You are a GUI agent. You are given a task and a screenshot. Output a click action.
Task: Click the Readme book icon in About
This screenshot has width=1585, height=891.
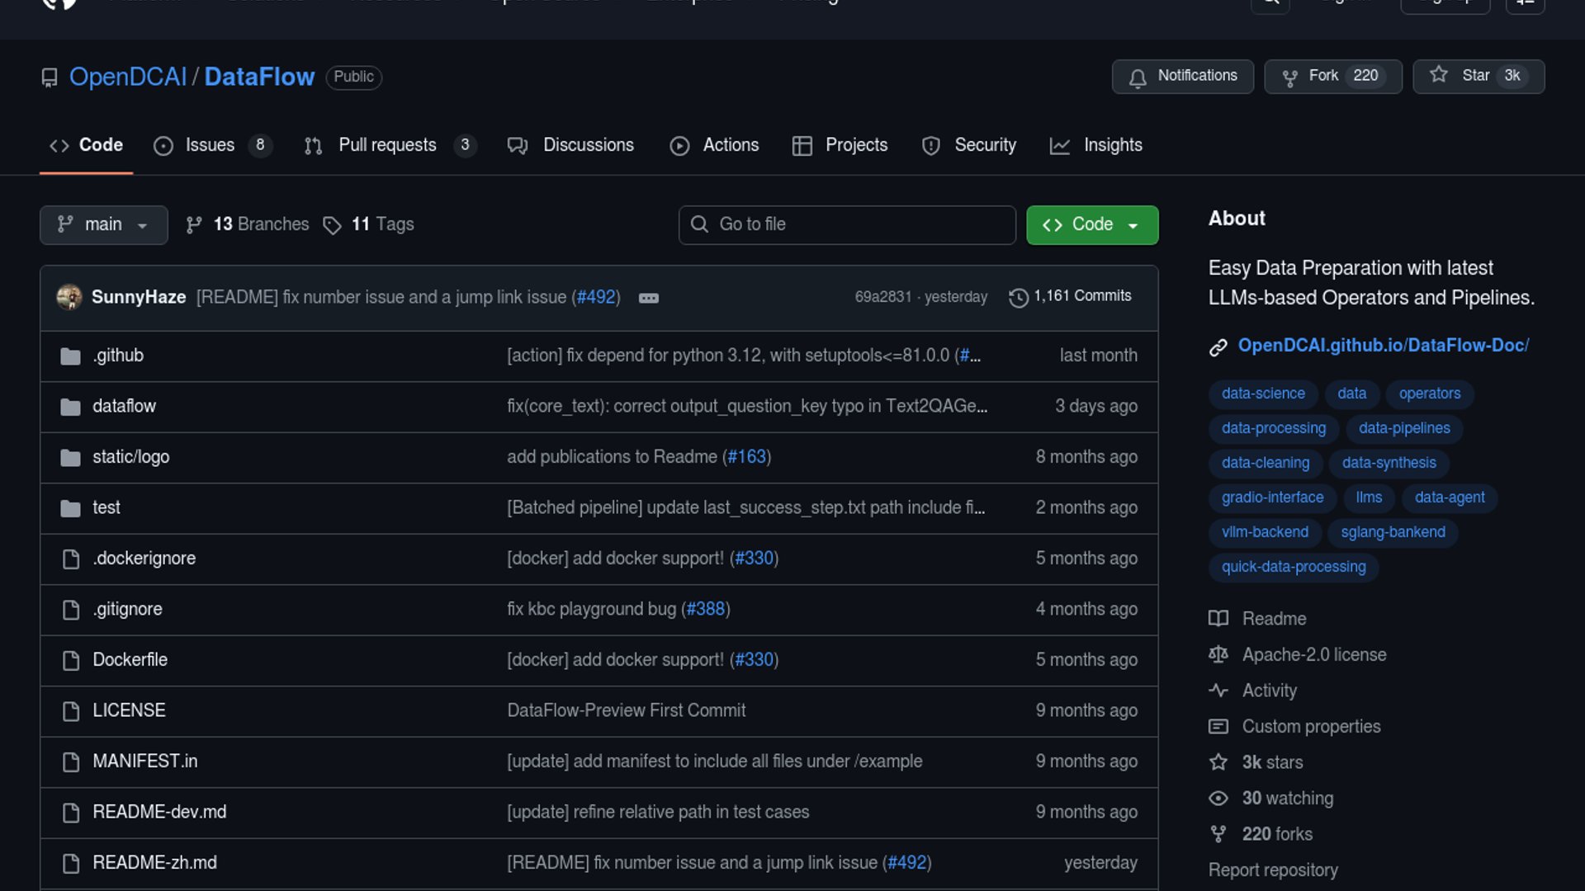click(1218, 619)
